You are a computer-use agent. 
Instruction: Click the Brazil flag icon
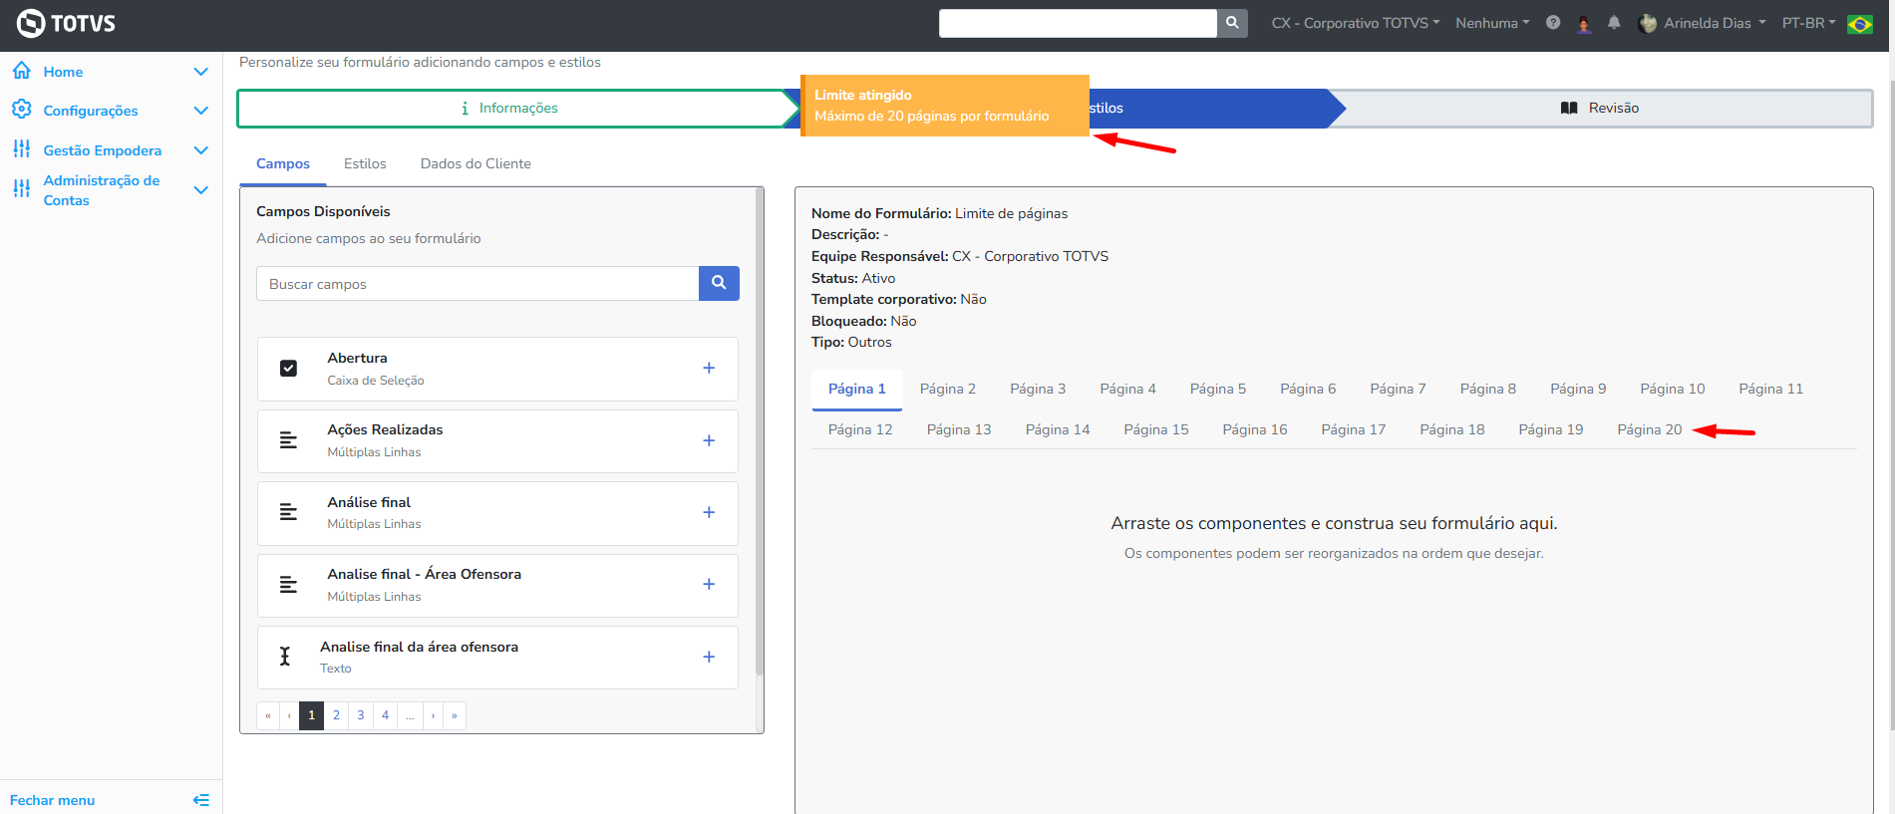(1860, 24)
